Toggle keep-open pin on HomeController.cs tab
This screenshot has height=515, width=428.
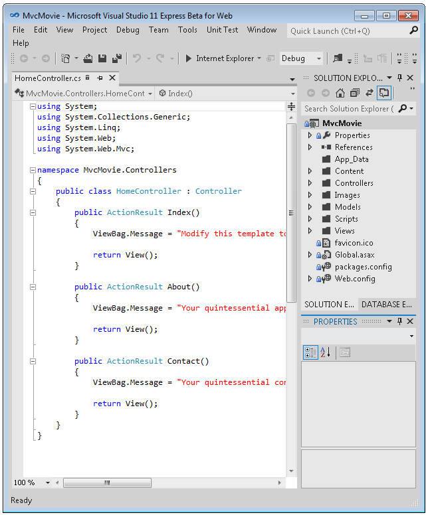[100, 78]
